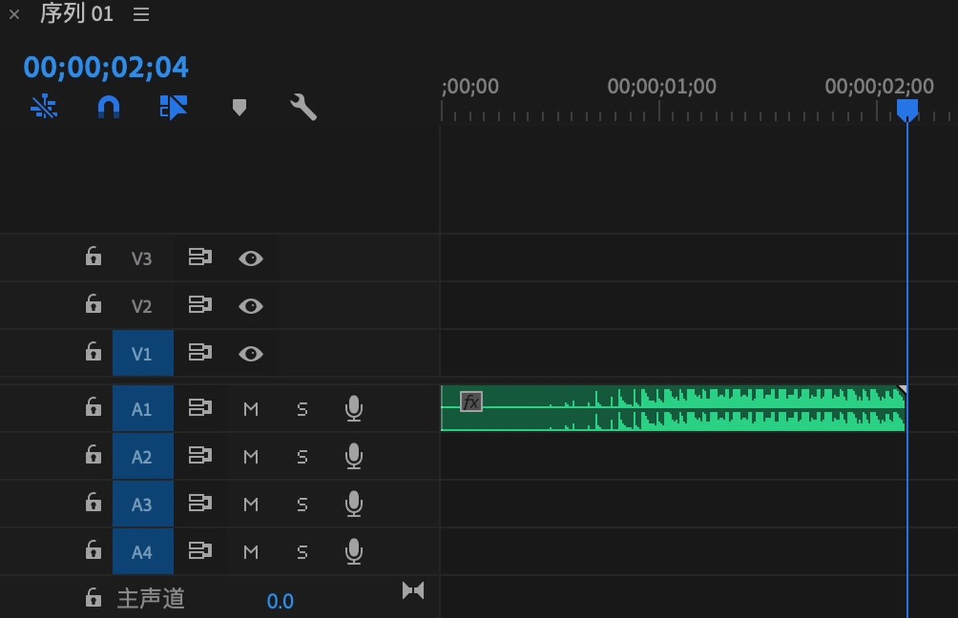Toggle lock on track A1

point(93,406)
